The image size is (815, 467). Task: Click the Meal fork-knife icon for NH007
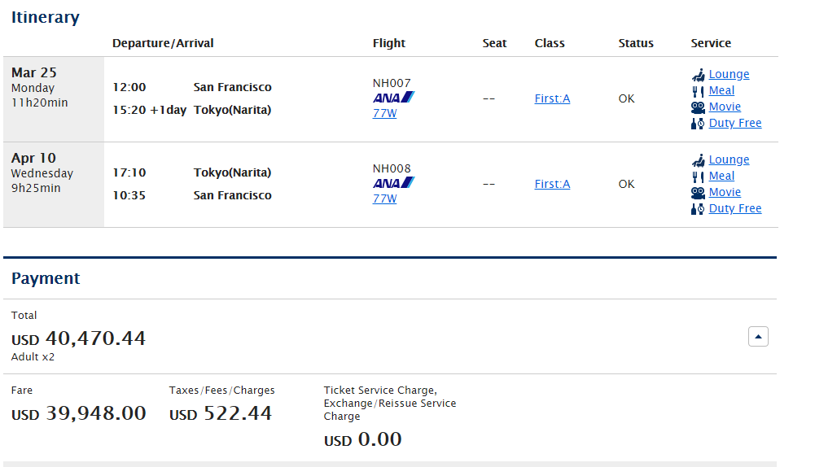click(698, 91)
